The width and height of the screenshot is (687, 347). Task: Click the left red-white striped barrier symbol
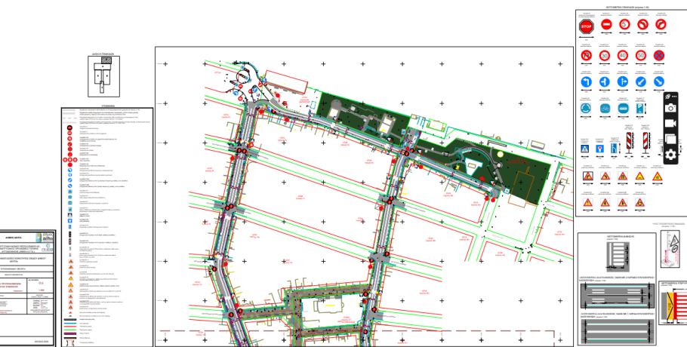coord(626,142)
